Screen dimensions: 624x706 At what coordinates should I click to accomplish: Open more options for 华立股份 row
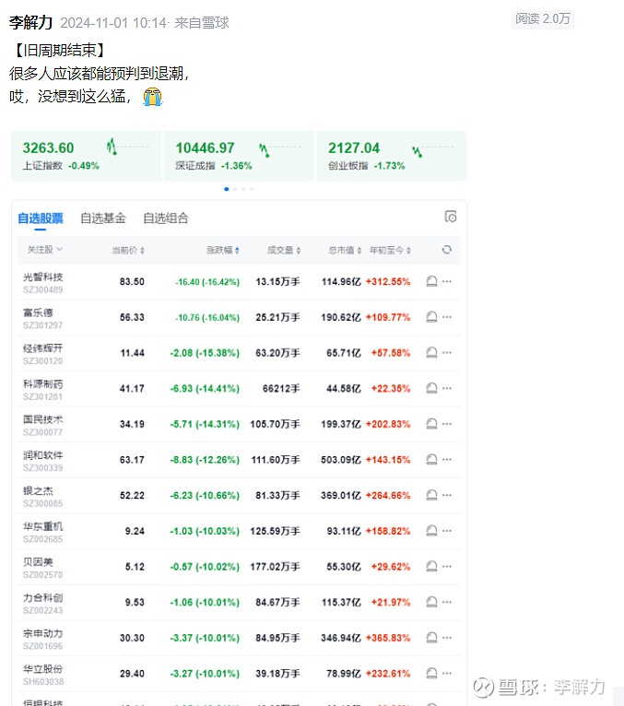(x=447, y=673)
